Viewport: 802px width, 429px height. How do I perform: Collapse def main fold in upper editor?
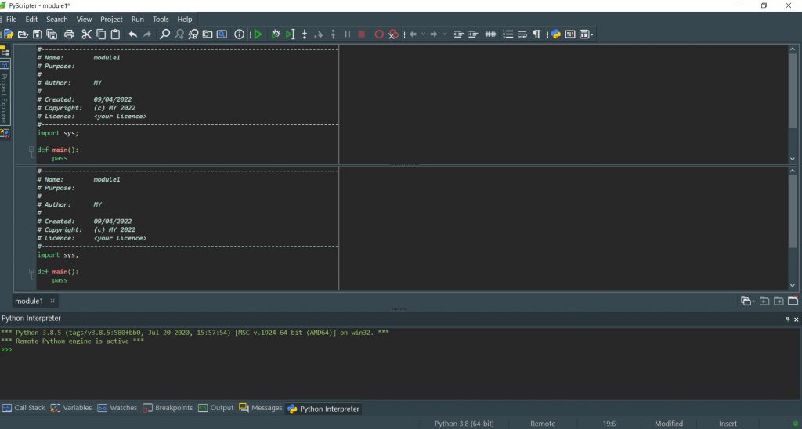31,150
